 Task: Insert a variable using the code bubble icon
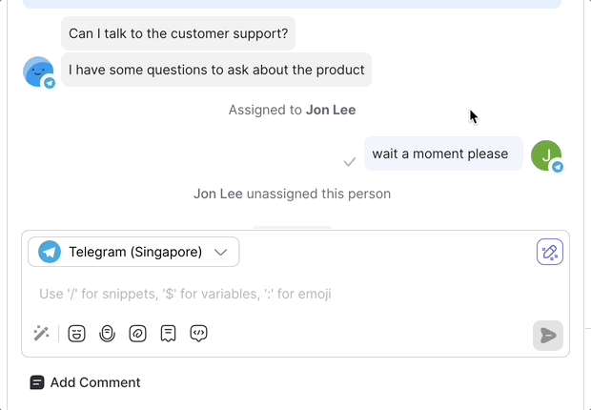pyautogui.click(x=198, y=334)
